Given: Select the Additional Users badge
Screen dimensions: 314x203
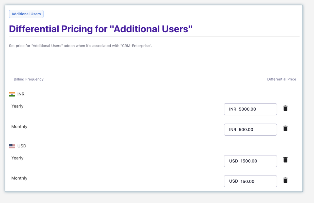Looking at the screenshot, I should tap(26, 14).
